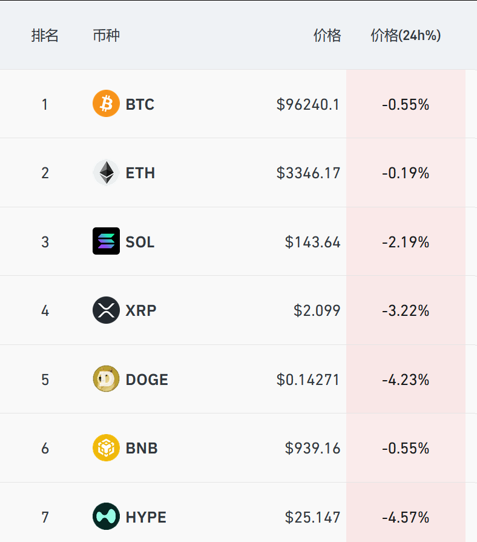Click XRP's -3.22% change cell

point(406,310)
